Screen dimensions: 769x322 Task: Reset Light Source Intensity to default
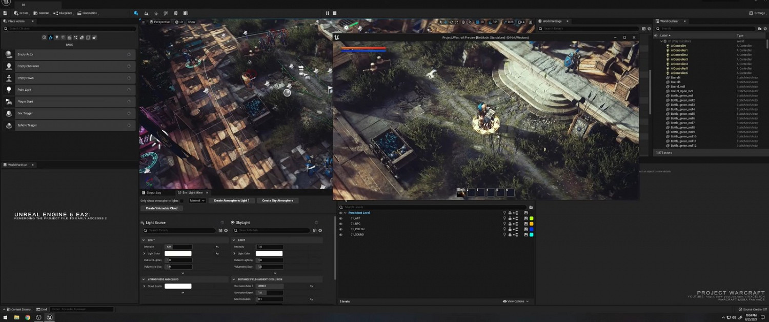click(217, 247)
